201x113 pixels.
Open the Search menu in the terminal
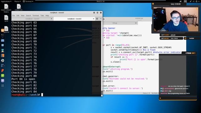coord(29,15)
